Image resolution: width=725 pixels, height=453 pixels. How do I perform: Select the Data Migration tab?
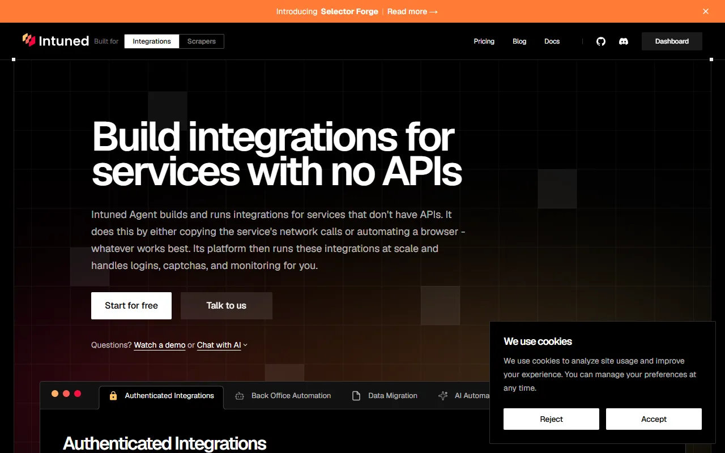coord(385,396)
